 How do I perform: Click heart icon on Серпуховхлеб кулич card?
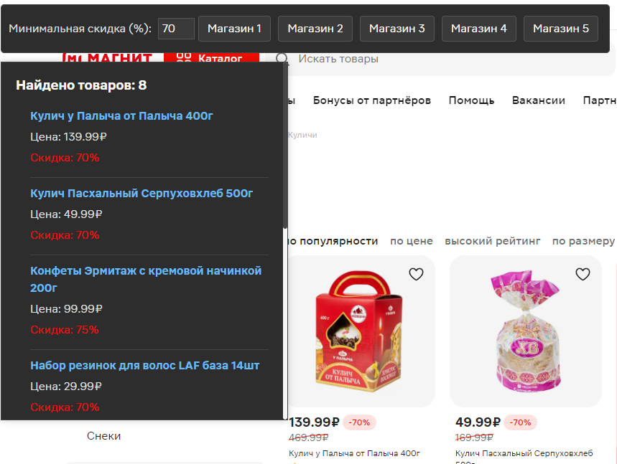pyautogui.click(x=583, y=274)
